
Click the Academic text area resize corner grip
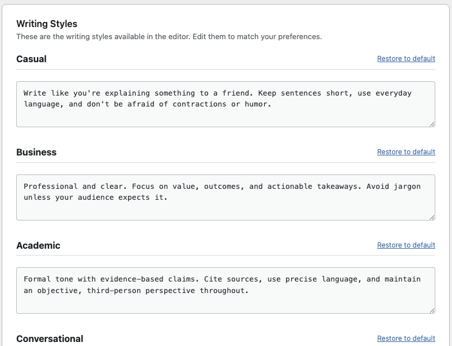[x=432, y=310]
